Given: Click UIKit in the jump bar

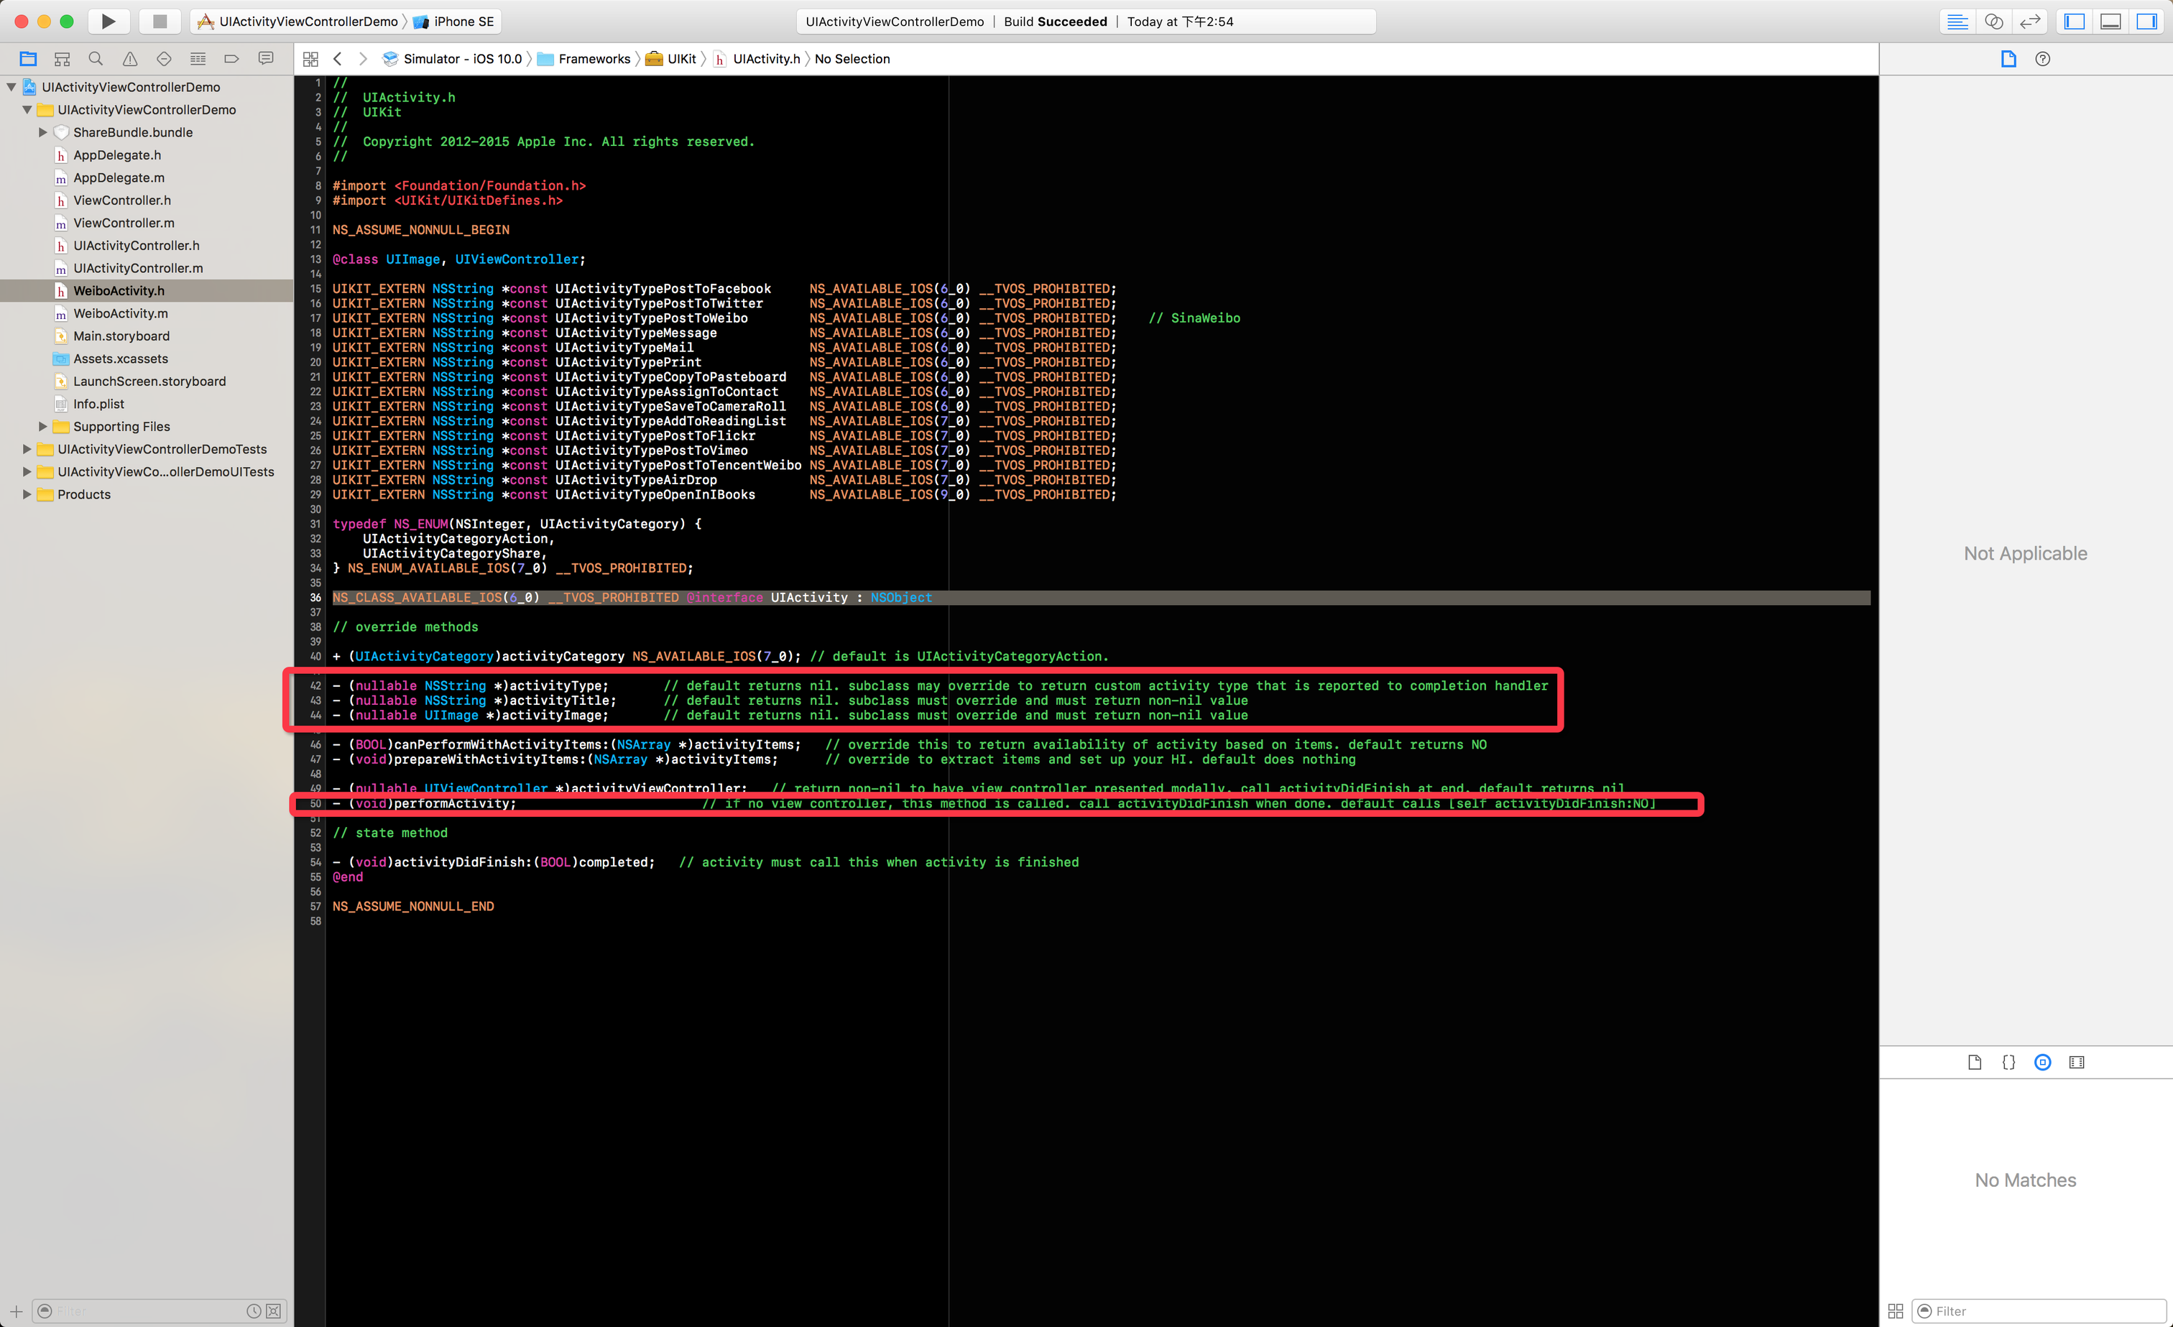Looking at the screenshot, I should 680,59.
